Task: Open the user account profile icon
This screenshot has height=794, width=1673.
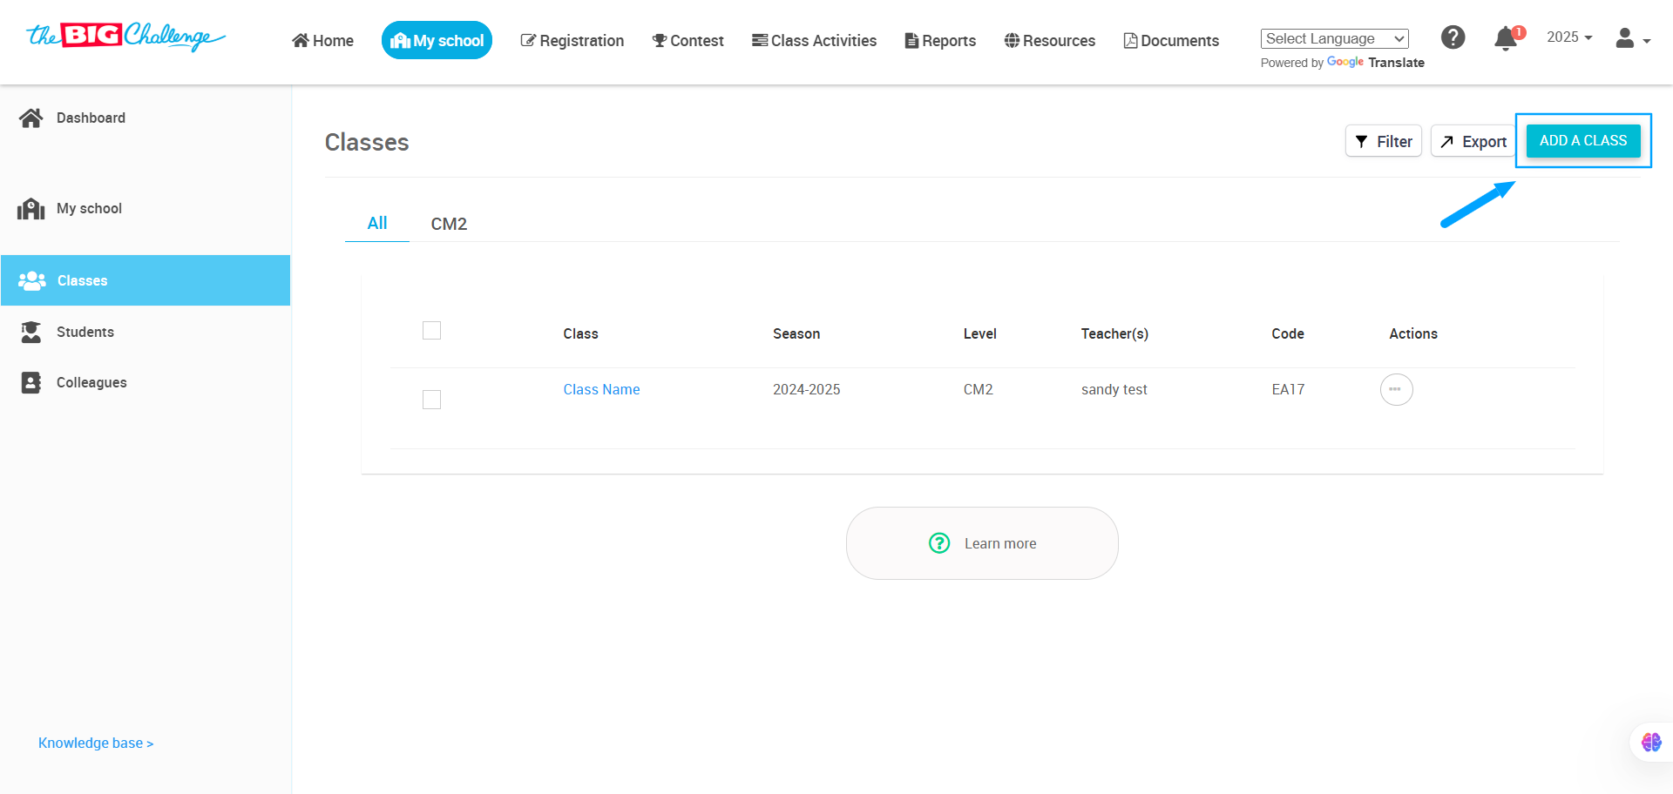Action: 1625,38
